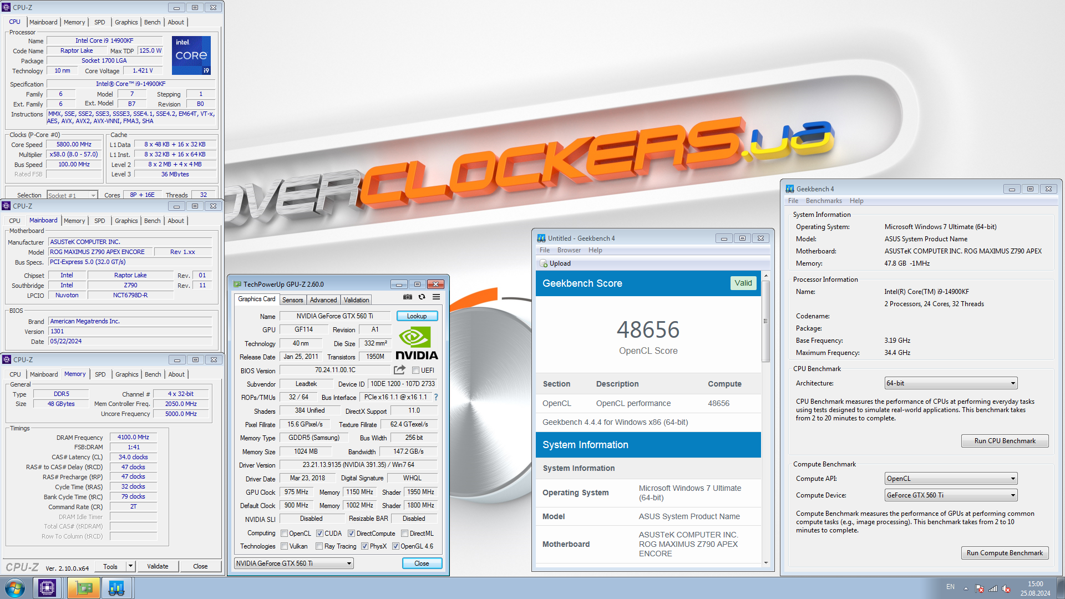Click the scrollbar down arrow in Geekbench results
The height and width of the screenshot is (599, 1065).
(x=765, y=563)
